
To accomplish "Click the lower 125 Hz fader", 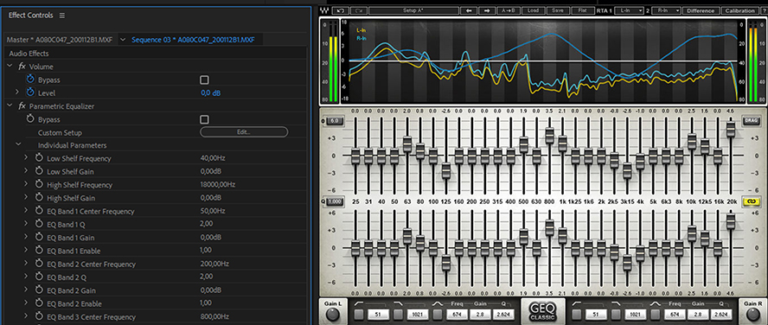I will point(445,263).
